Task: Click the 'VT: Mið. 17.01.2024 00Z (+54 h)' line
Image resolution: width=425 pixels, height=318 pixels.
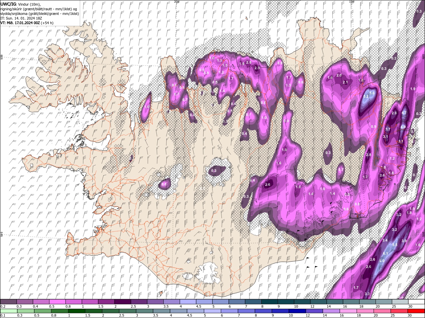Action: click(27, 23)
